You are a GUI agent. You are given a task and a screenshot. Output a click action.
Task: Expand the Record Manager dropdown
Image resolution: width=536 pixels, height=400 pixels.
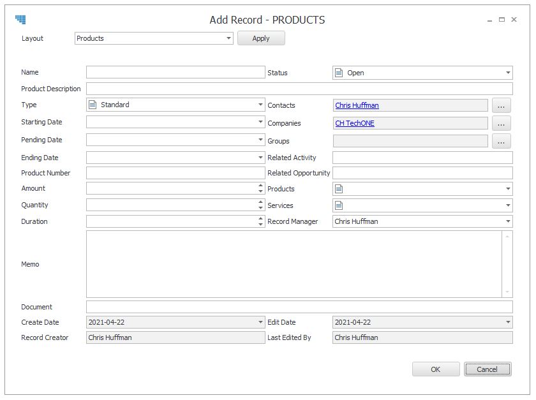click(508, 221)
